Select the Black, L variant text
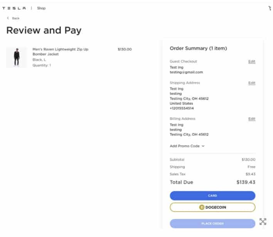Screen dimensions: 273x237 pyautogui.click(x=39, y=60)
